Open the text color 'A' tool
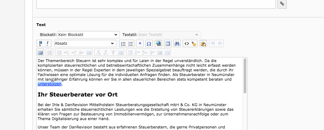Image resolution: width=324 pixels, height=130 pixels. point(140,44)
